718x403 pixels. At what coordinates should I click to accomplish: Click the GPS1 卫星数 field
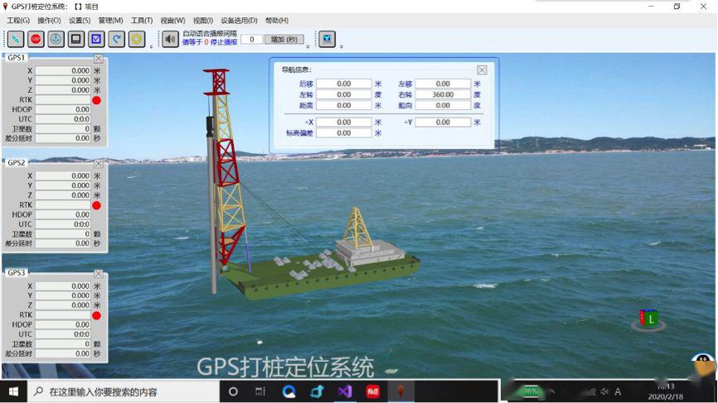pyautogui.click(x=63, y=129)
